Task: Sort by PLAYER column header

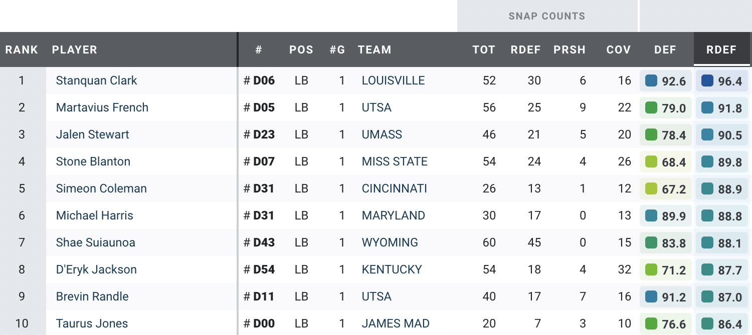Action: pyautogui.click(x=75, y=49)
